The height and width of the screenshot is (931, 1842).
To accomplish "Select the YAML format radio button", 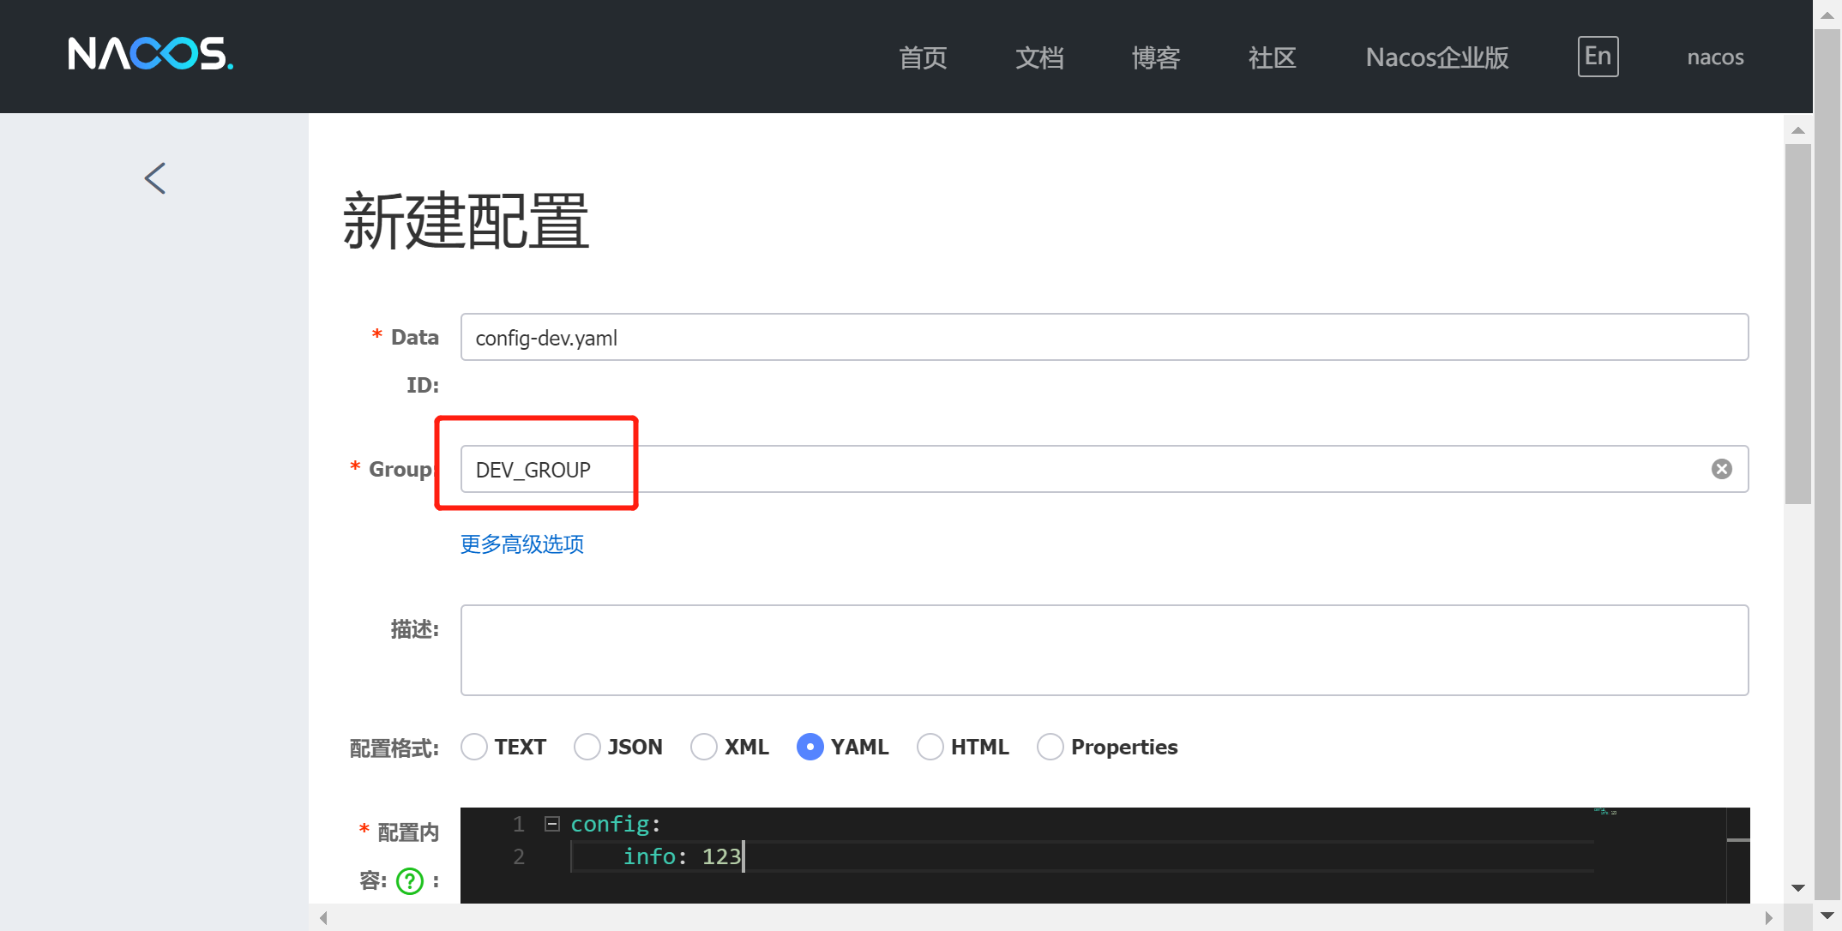I will [x=810, y=747].
